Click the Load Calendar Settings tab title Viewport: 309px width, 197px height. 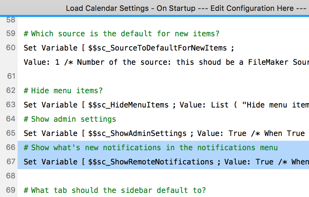click(x=186, y=8)
